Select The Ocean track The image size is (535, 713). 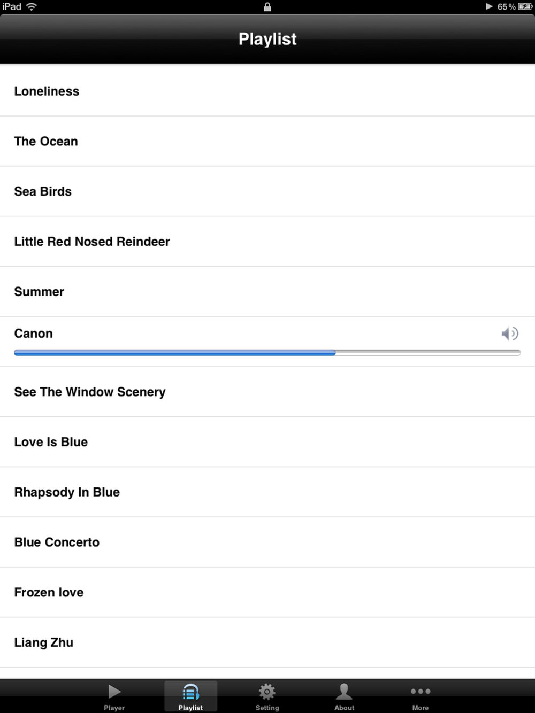tap(46, 142)
